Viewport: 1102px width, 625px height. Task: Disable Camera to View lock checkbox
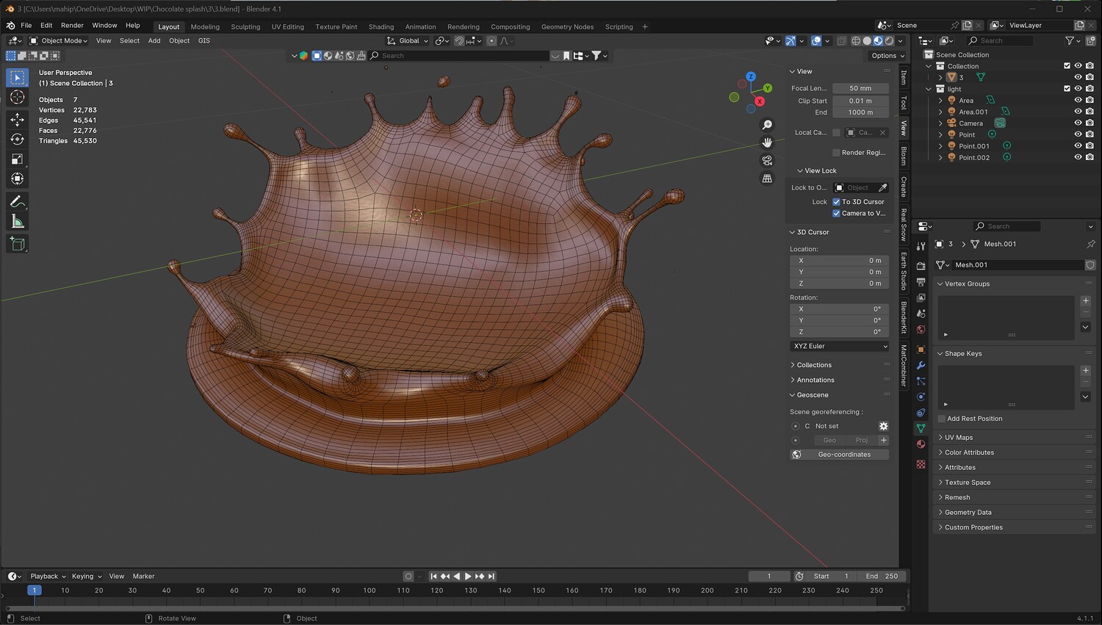[836, 213]
